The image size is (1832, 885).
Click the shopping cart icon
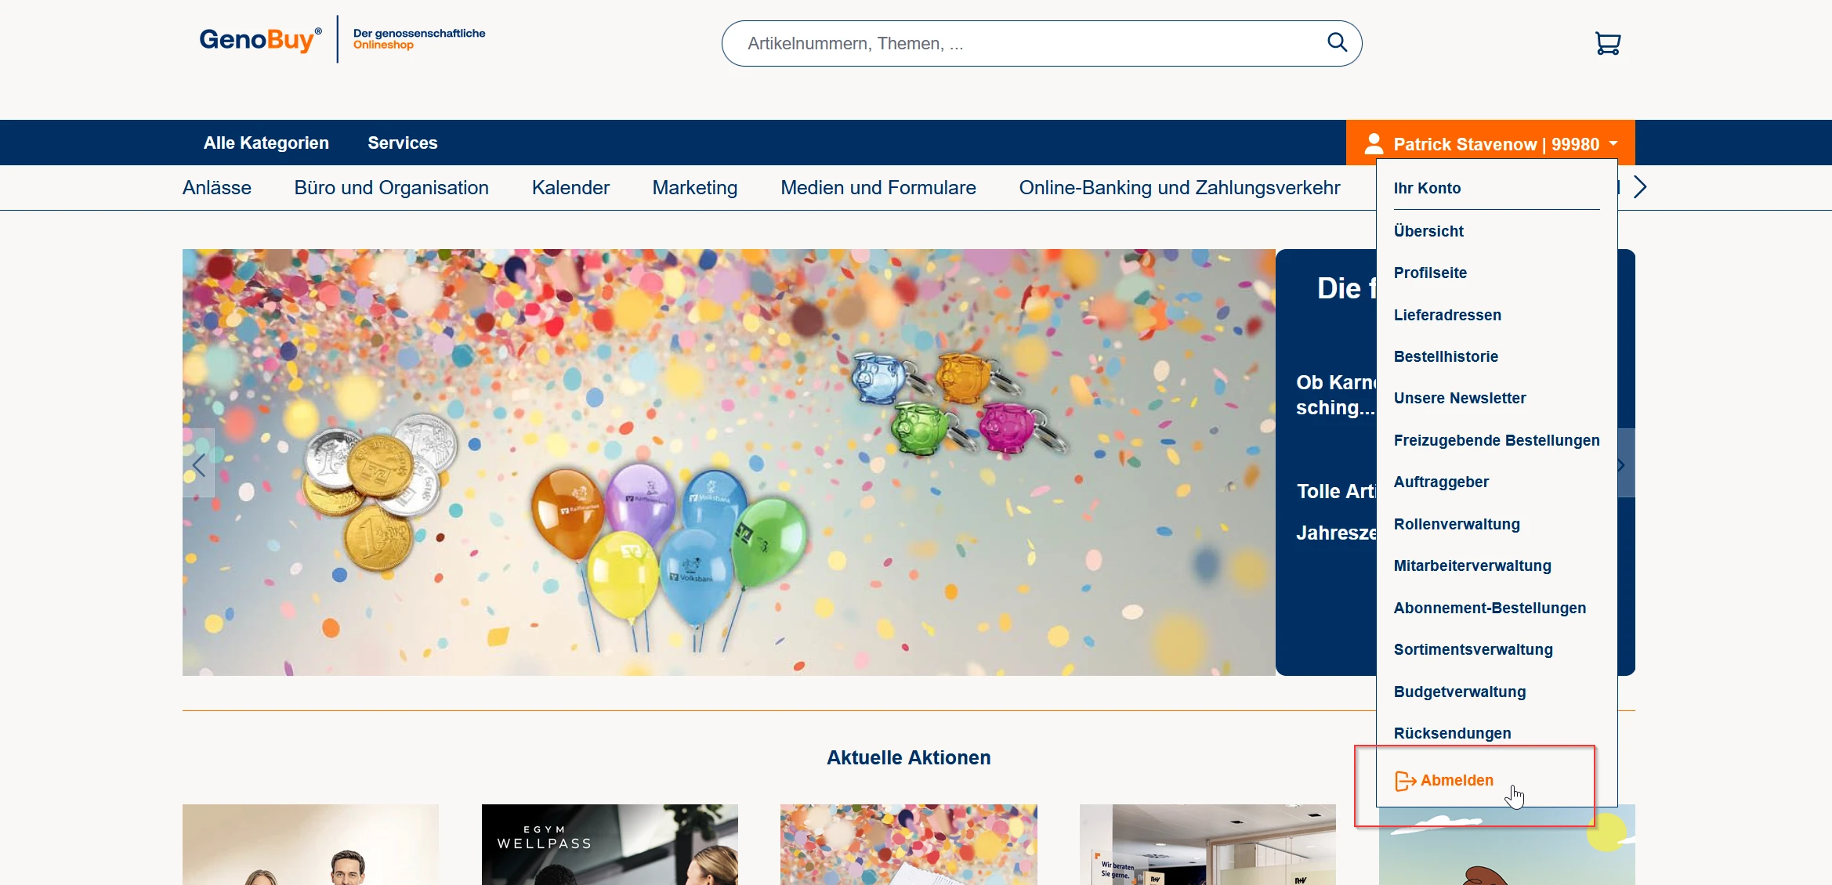(x=1607, y=43)
